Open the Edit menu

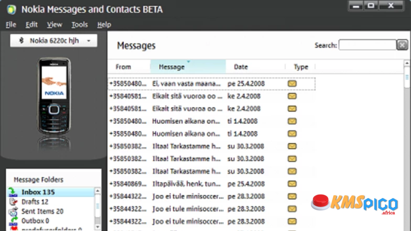31,25
